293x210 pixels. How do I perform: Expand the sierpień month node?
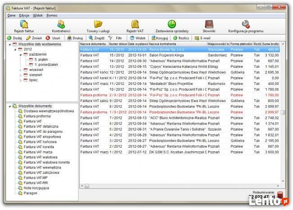[20, 75]
